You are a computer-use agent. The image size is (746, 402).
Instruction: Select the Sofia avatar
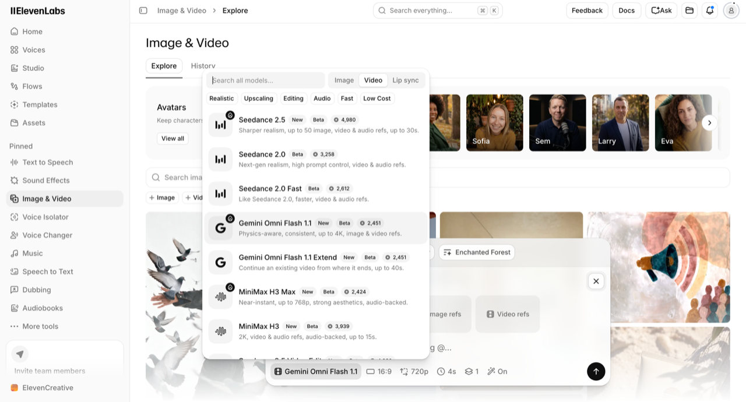tap(494, 123)
